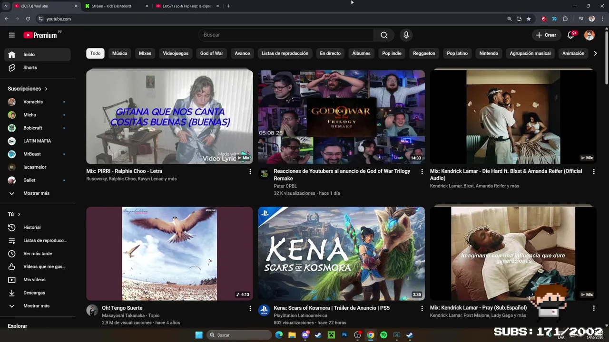Image resolution: width=609 pixels, height=342 pixels.
Task: Click the Windows taskbar search box
Action: (240, 335)
